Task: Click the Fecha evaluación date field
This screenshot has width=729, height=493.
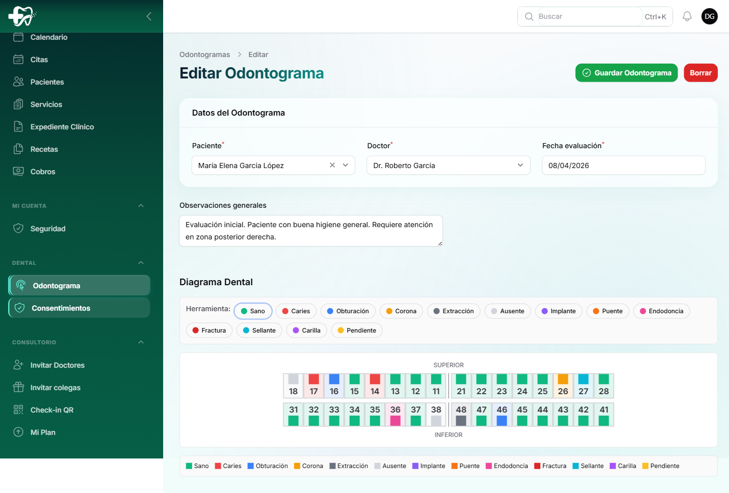Action: tap(624, 166)
